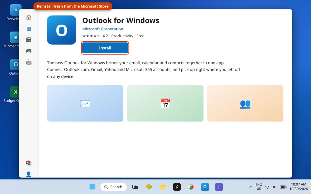The width and height of the screenshot is (311, 194).
Task: Open Outlook from the taskbar
Action: coord(205,187)
